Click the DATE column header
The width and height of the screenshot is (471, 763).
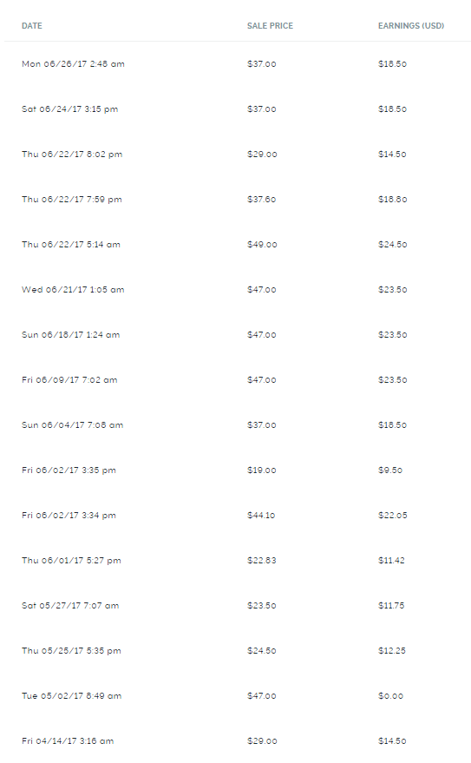coord(31,26)
